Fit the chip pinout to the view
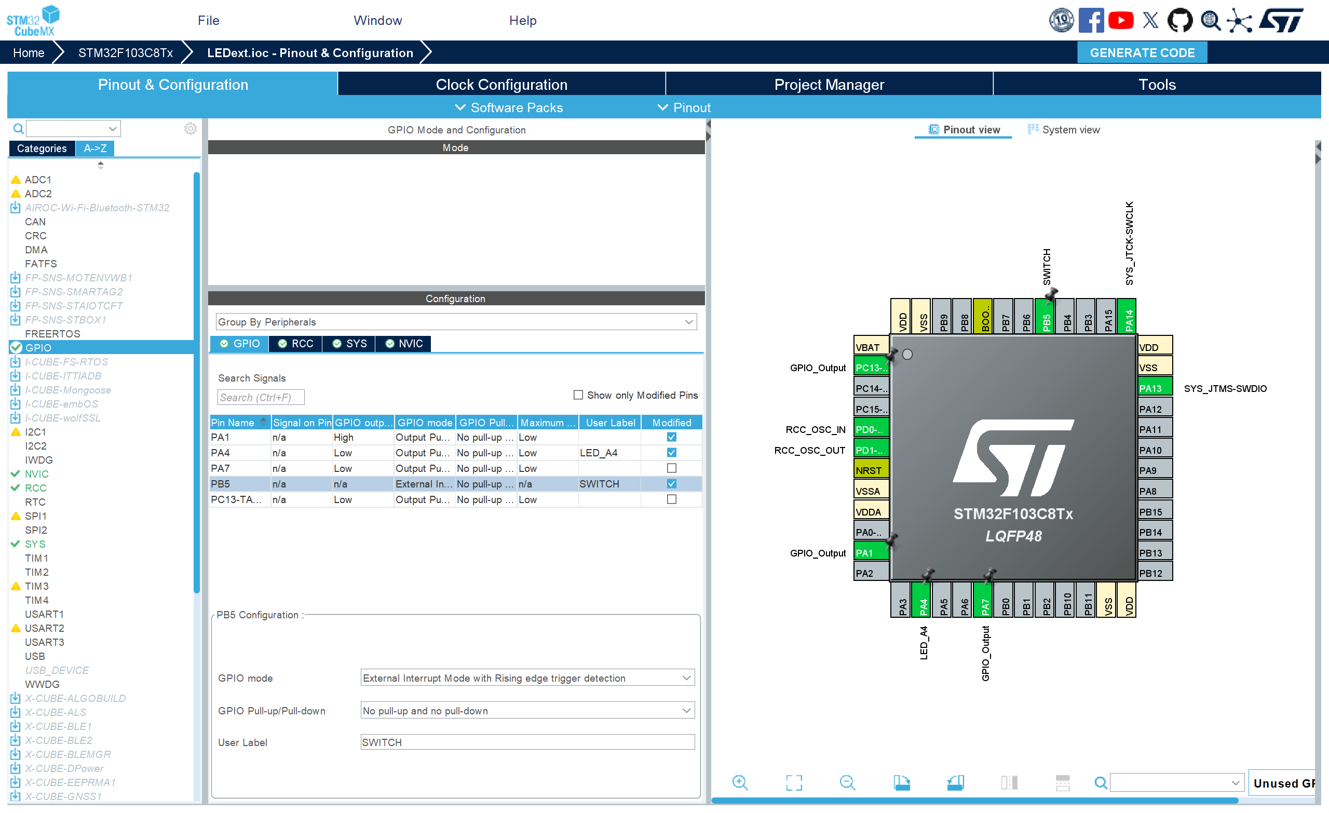Image resolution: width=1329 pixels, height=813 pixels. click(x=794, y=782)
